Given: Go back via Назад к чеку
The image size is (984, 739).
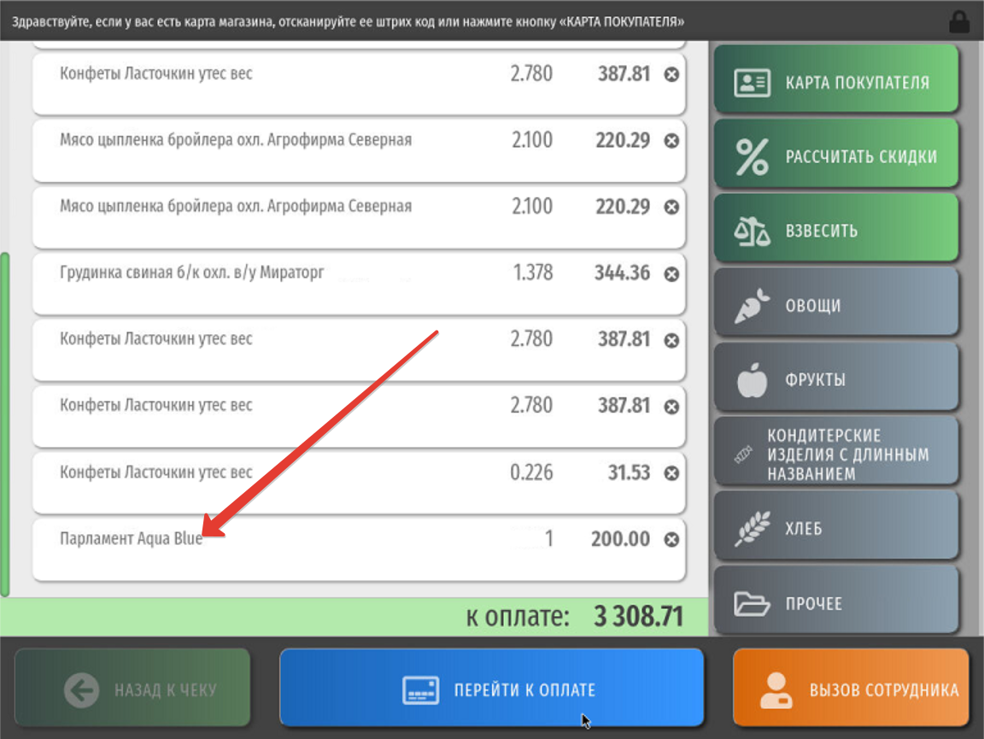Looking at the screenshot, I should [x=132, y=688].
